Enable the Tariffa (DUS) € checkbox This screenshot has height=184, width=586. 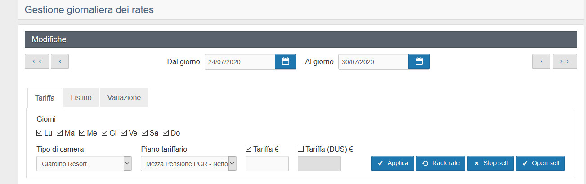(301, 149)
